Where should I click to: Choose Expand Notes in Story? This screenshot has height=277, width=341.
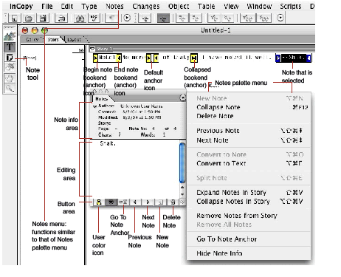point(249,192)
